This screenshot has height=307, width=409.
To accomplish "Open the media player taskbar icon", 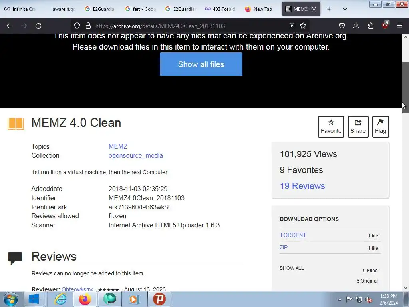I will tap(134, 299).
